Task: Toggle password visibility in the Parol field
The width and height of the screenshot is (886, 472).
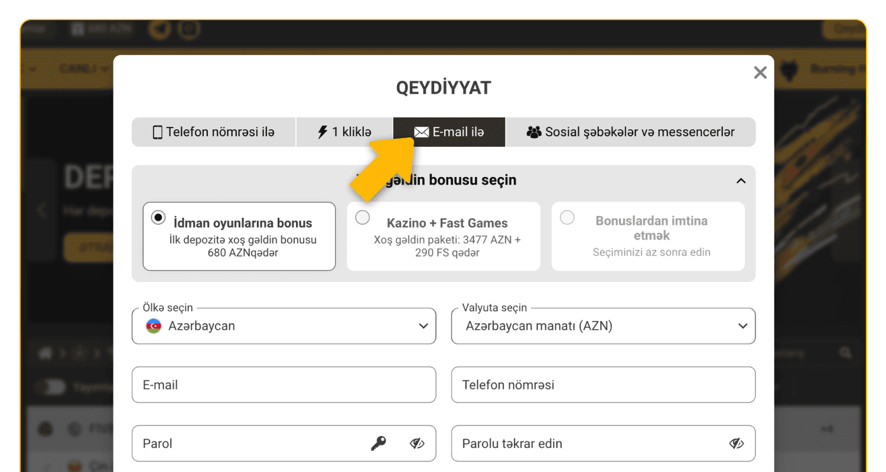Action: click(417, 443)
